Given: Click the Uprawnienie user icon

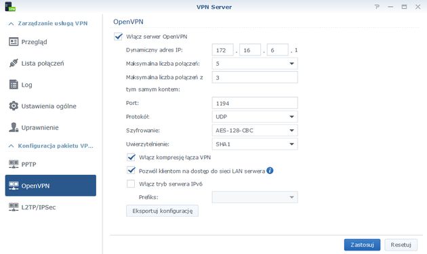Looking at the screenshot, I should [14, 127].
